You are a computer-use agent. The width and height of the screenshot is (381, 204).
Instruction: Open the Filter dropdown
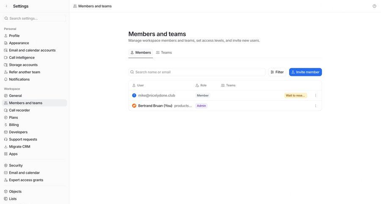click(277, 72)
